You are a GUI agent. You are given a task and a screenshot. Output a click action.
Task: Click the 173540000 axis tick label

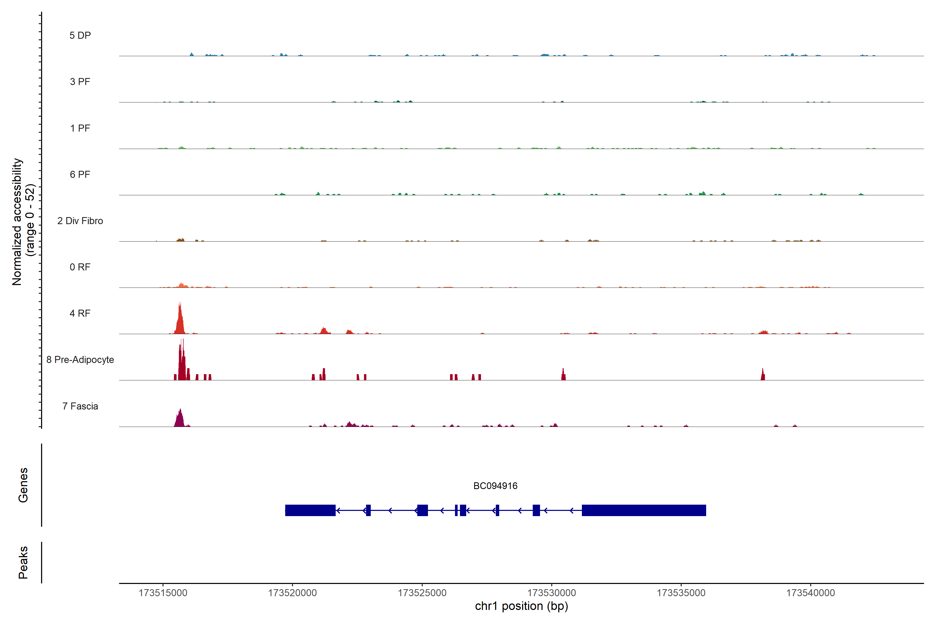810,593
